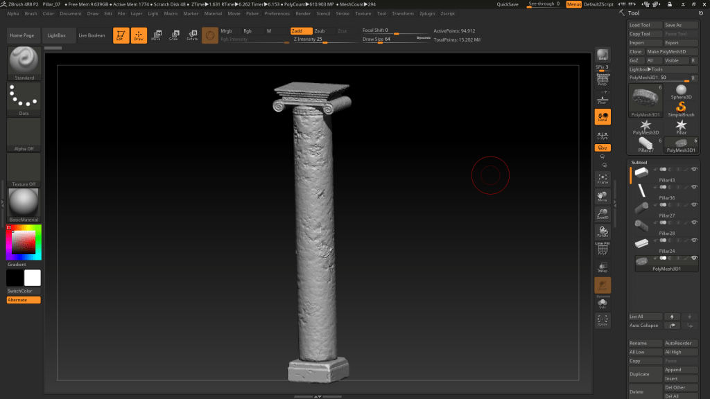Collapse the Subtool panel header
This screenshot has height=399, width=710.
pyautogui.click(x=639, y=162)
